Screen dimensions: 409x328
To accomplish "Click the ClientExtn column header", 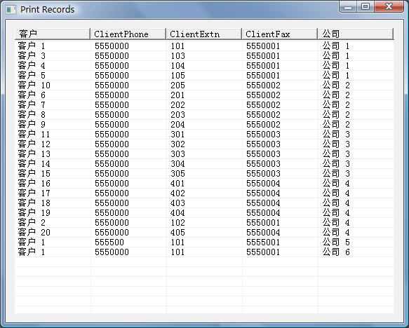I will (204, 34).
